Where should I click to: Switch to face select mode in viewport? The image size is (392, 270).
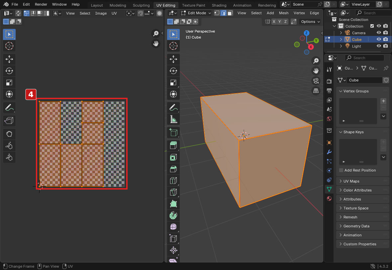tap(230, 13)
